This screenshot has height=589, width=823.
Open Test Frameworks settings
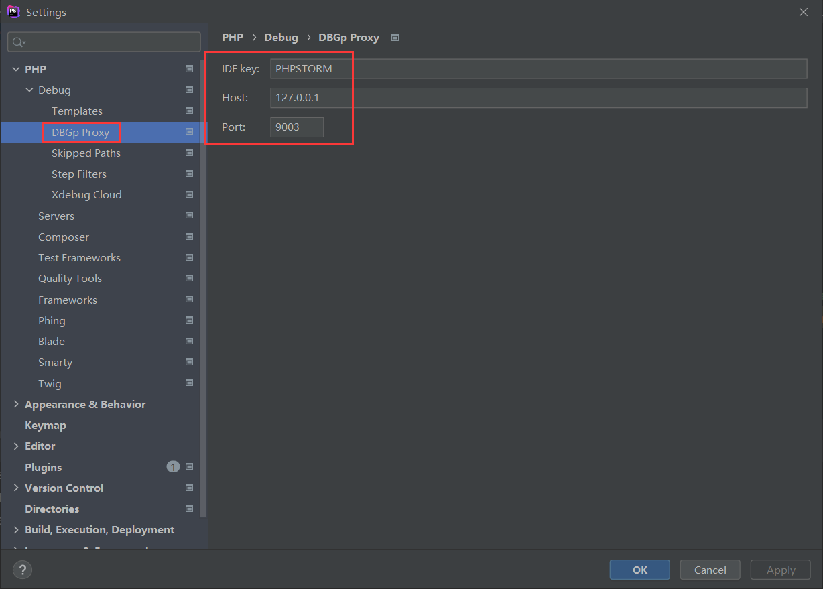click(x=79, y=257)
